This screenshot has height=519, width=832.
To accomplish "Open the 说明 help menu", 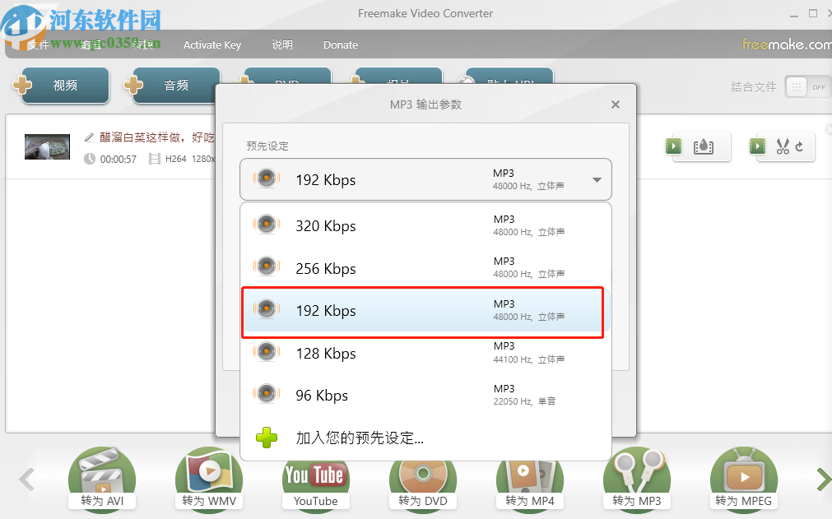I will [x=282, y=45].
